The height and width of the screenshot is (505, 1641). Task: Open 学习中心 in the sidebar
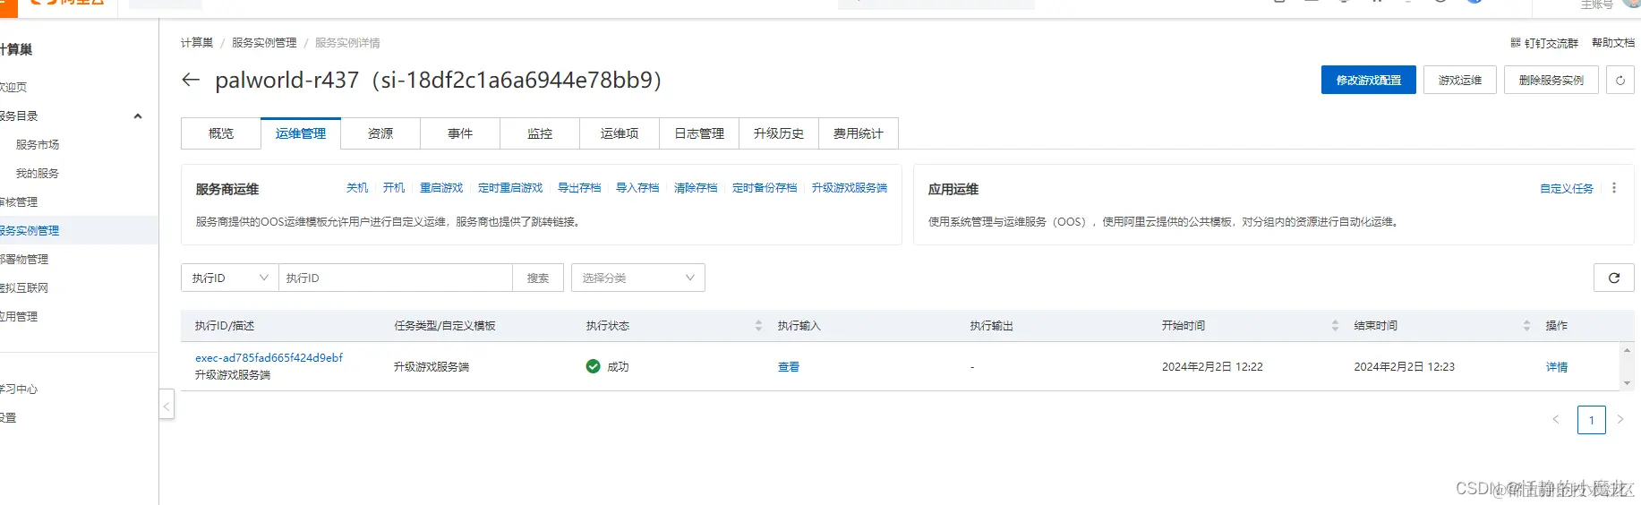coord(19,389)
